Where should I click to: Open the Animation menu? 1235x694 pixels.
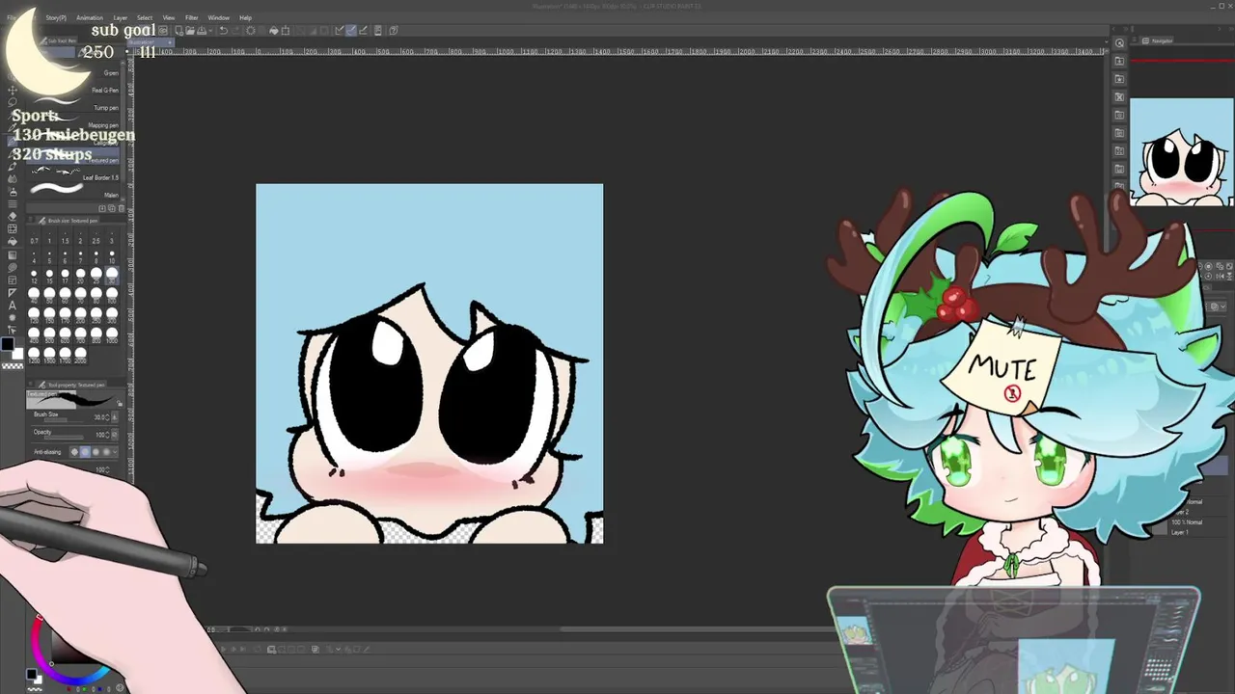[x=90, y=17]
